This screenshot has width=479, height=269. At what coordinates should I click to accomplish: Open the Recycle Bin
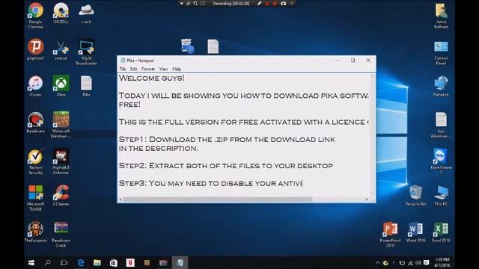tap(416, 196)
